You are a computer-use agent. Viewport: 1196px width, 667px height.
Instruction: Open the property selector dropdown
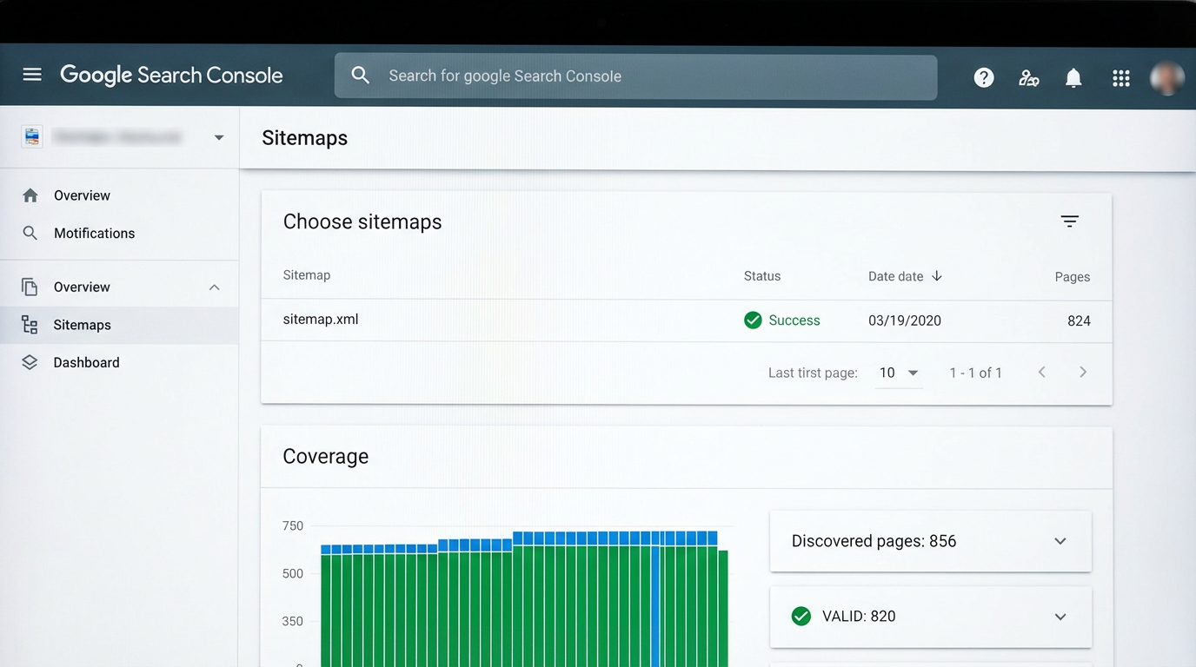(218, 136)
